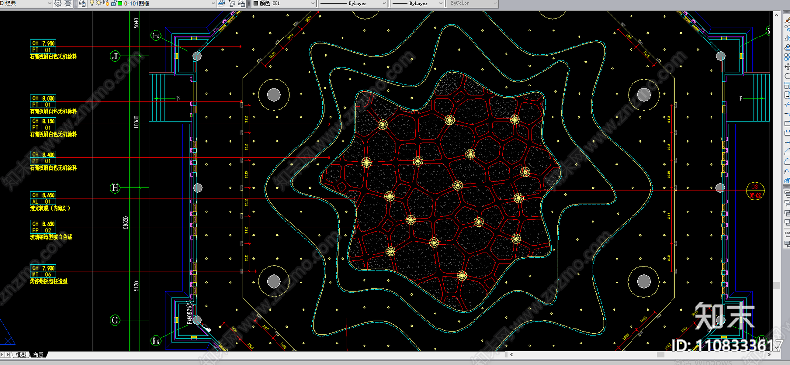Click the horizontal scrollbar left arrow
The image size is (790, 365).
(x=512, y=355)
